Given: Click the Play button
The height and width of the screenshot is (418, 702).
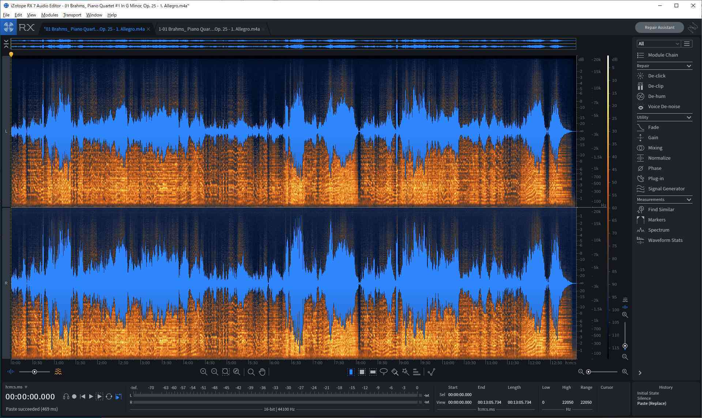Looking at the screenshot, I should pos(91,396).
